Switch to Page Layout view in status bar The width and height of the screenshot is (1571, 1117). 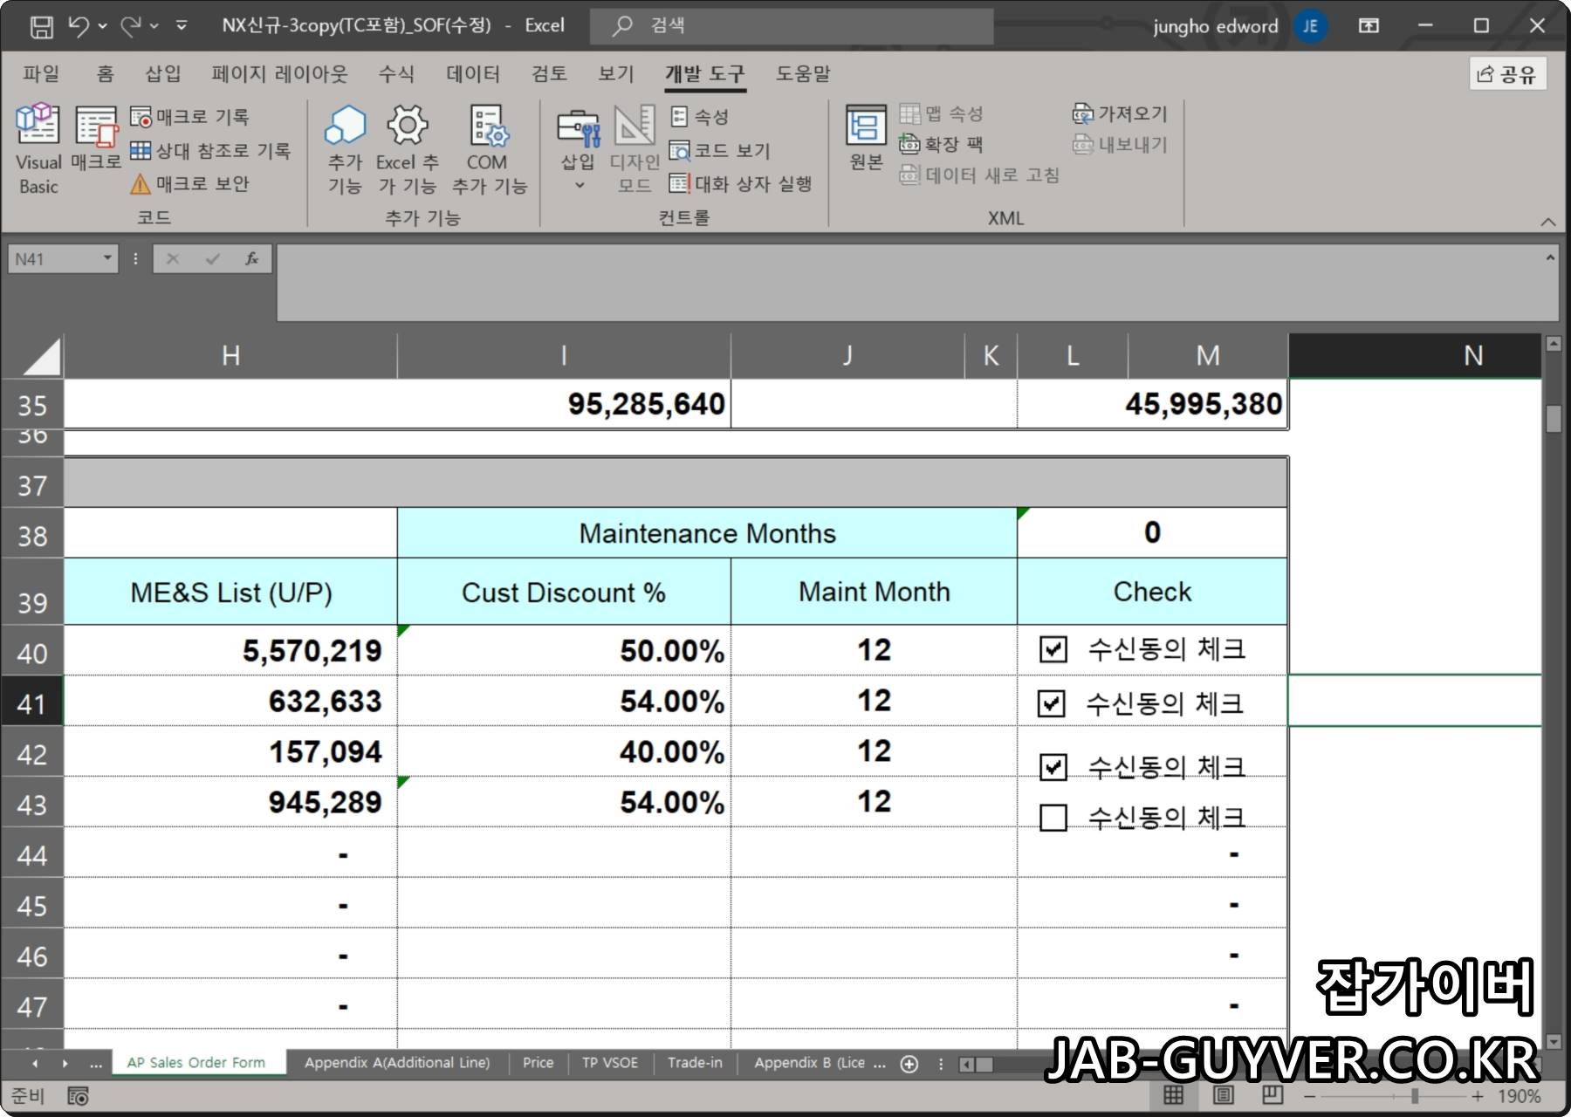[x=1223, y=1095]
